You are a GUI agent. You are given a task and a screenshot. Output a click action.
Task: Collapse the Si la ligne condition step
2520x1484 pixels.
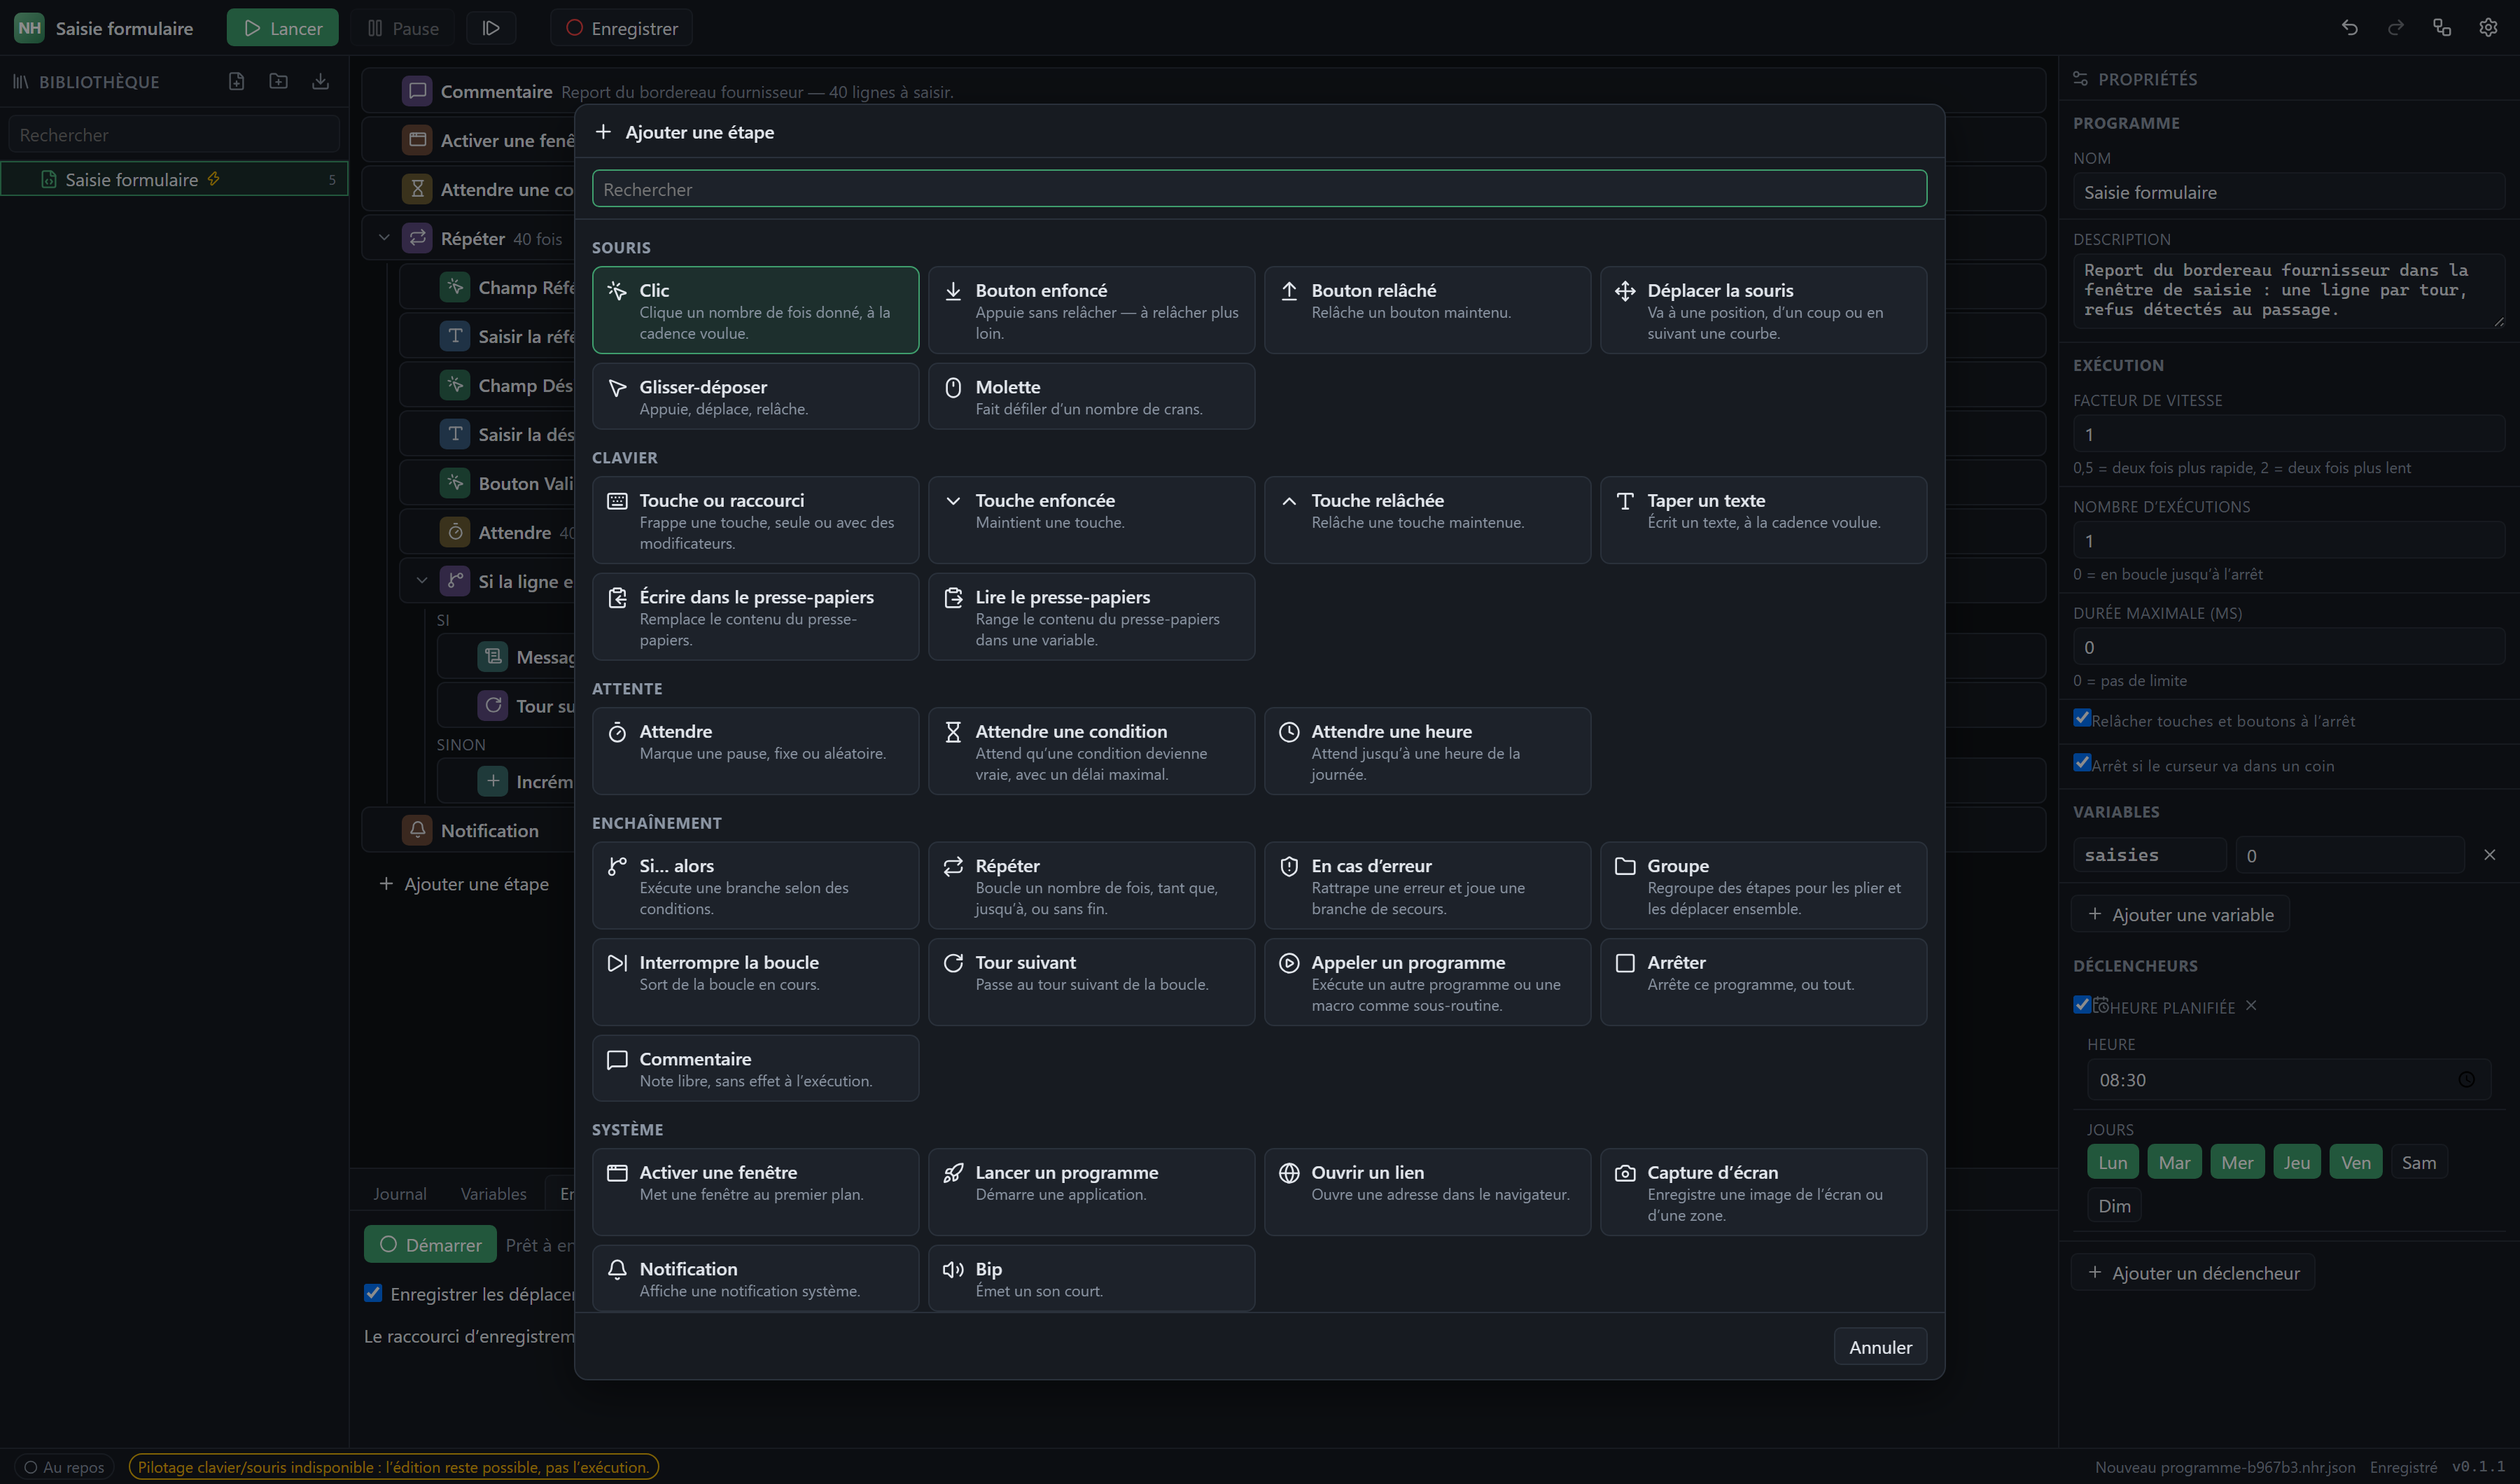point(422,581)
